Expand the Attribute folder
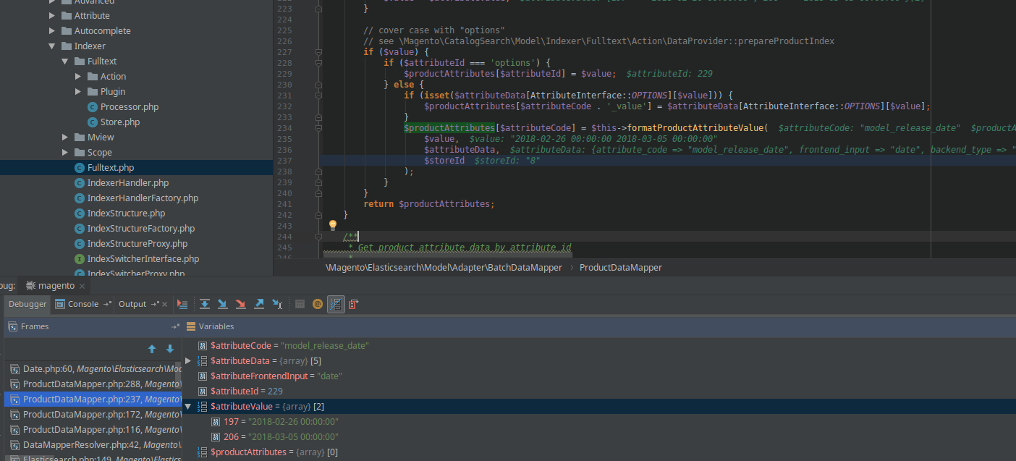The image size is (1016, 461). [x=52, y=16]
